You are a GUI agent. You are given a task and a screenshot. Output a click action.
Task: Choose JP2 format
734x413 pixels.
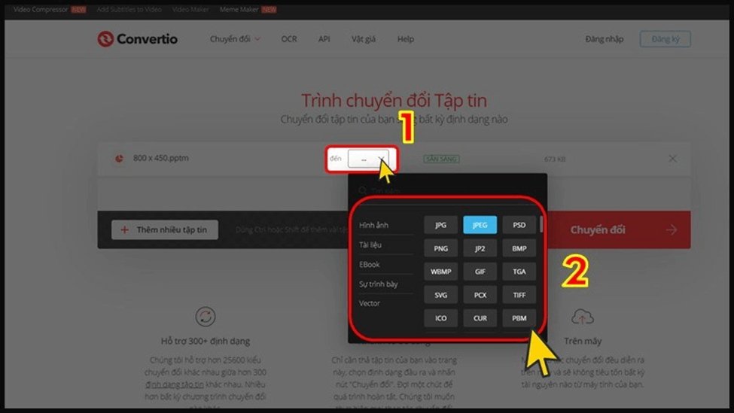(x=480, y=248)
